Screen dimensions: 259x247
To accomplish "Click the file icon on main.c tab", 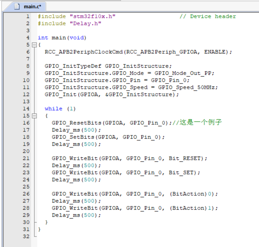I will pos(17,7).
